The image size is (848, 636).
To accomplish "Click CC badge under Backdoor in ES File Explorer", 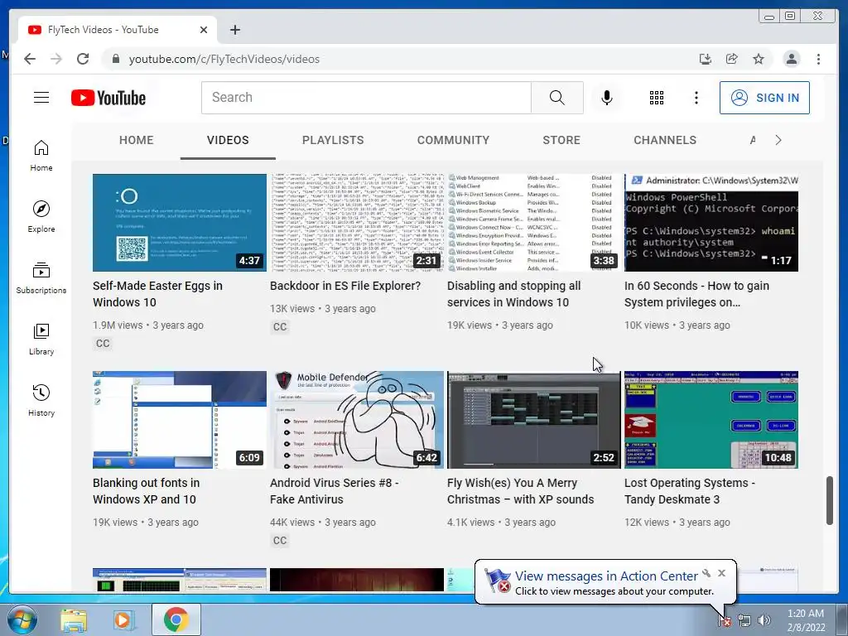I will [280, 326].
